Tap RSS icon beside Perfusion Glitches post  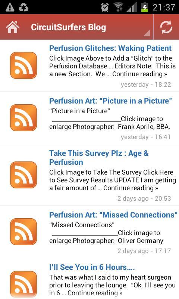[x=23, y=65]
